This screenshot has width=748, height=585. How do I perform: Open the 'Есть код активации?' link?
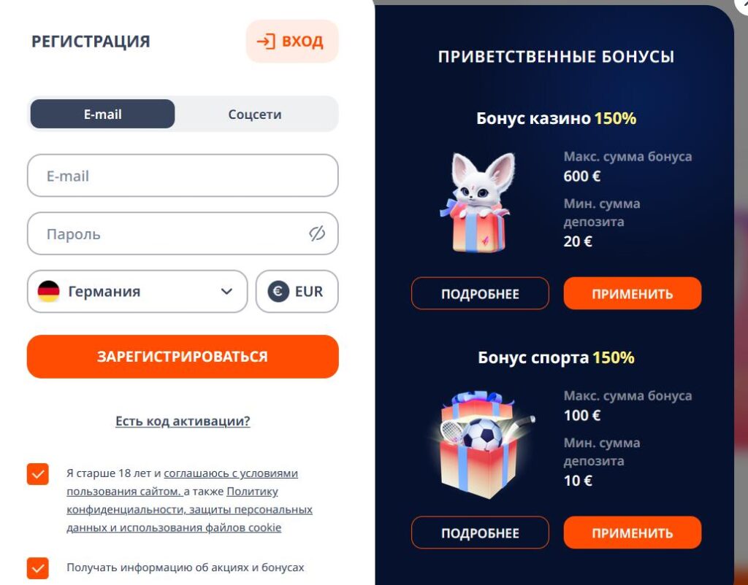point(183,420)
